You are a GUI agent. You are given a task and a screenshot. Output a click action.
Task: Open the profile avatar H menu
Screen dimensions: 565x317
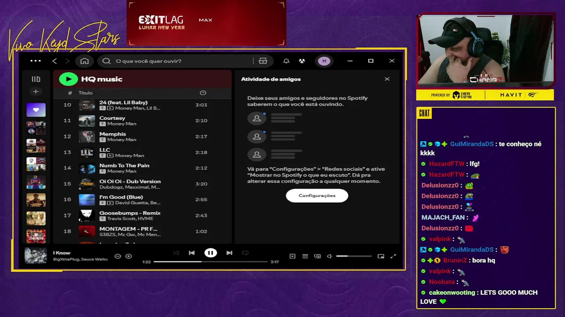pos(324,61)
